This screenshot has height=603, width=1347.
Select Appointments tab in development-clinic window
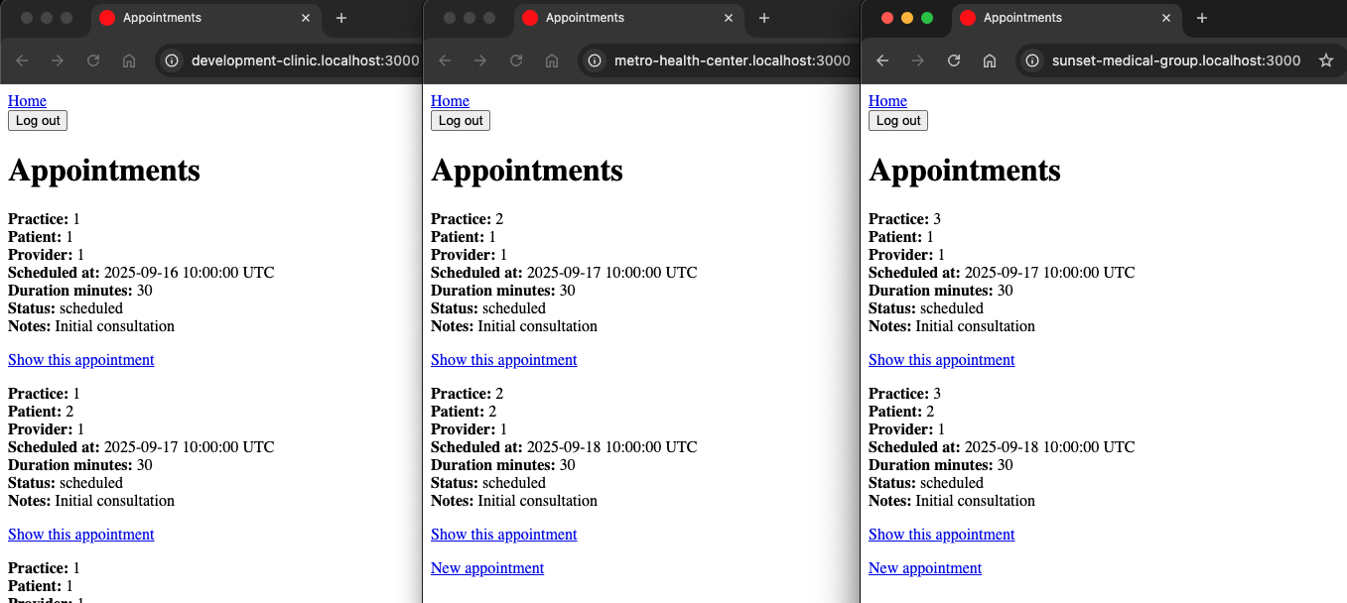[204, 18]
